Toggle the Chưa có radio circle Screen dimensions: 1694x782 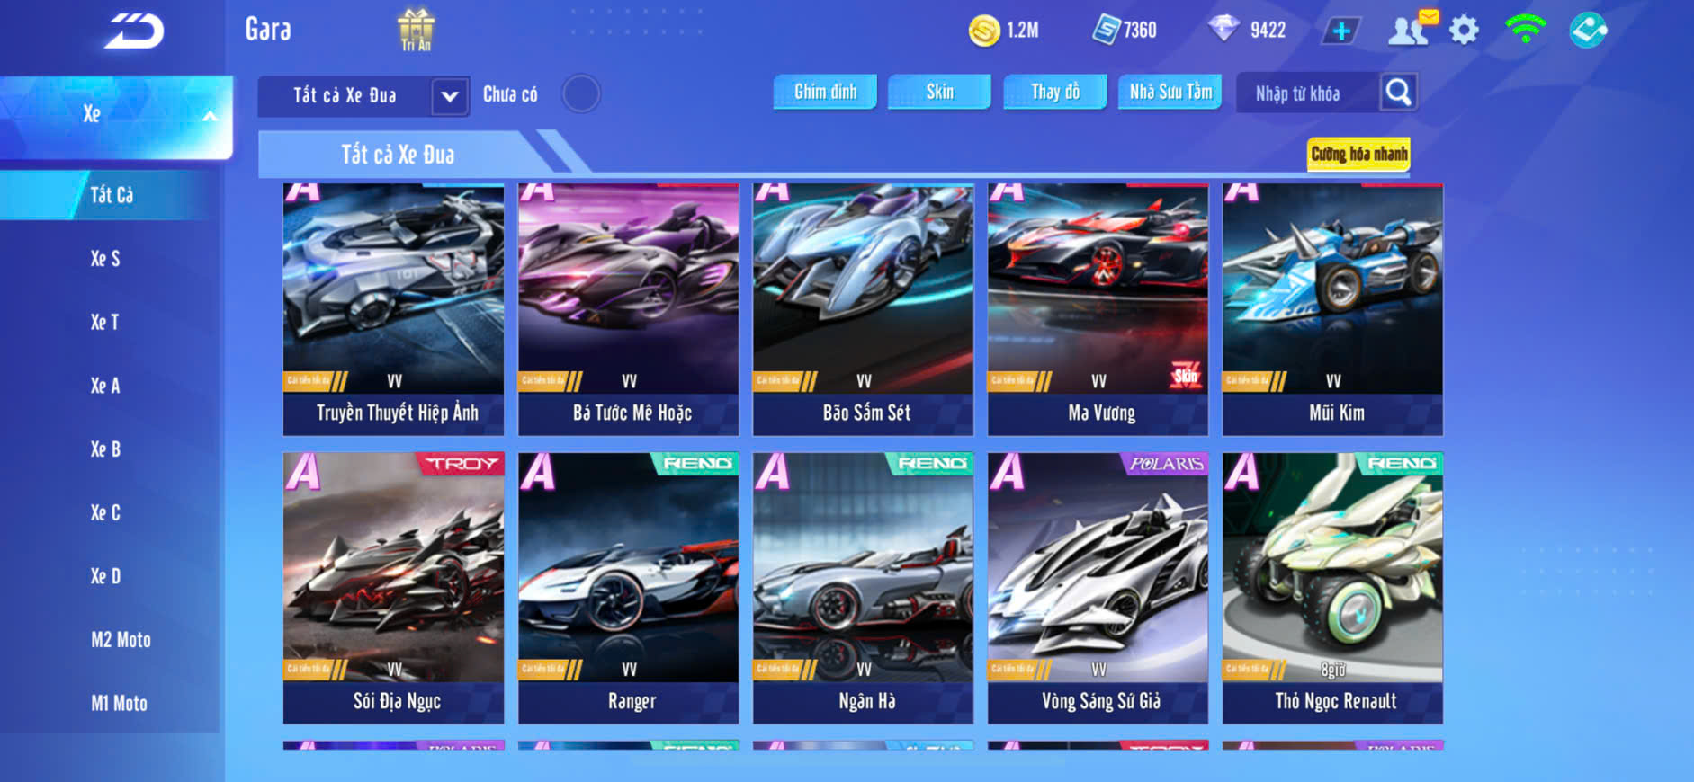[x=581, y=93]
